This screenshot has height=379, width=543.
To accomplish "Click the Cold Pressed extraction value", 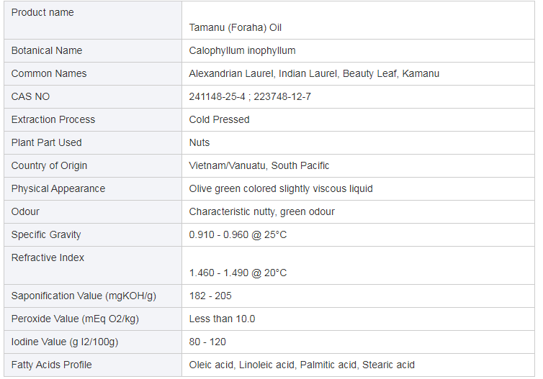I will pyautogui.click(x=219, y=119).
